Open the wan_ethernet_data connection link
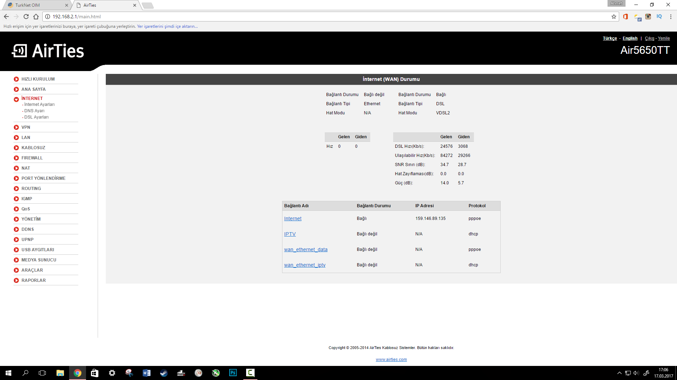 tap(306, 249)
